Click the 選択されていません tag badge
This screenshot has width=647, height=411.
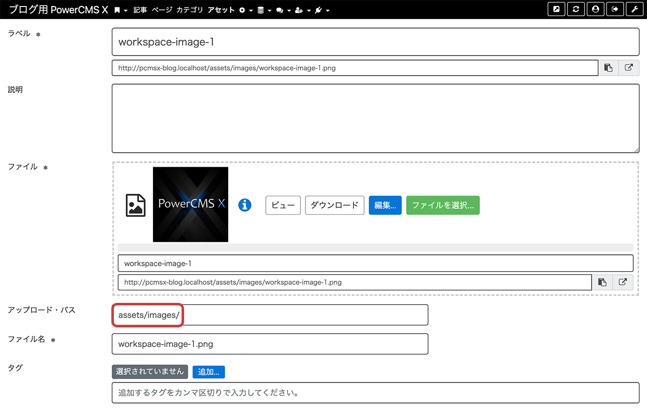pos(150,372)
